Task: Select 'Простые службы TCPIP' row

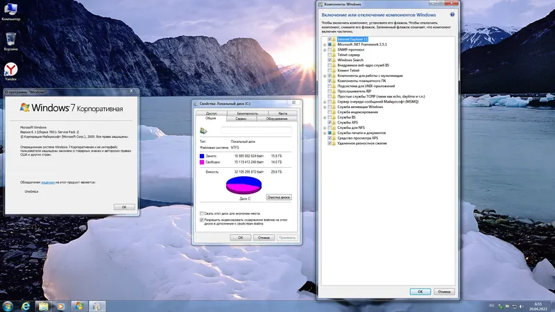Action: (x=381, y=96)
